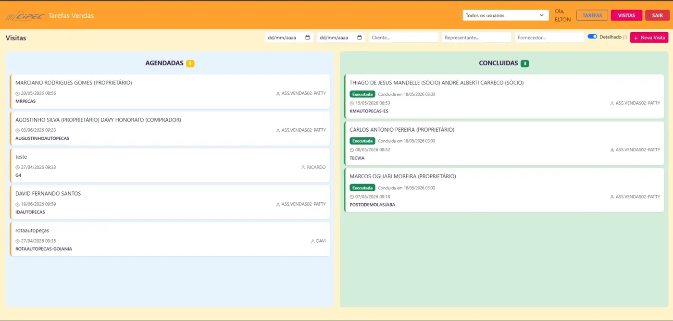Click SAIR to log out
The image size is (673, 321).
pyautogui.click(x=657, y=15)
